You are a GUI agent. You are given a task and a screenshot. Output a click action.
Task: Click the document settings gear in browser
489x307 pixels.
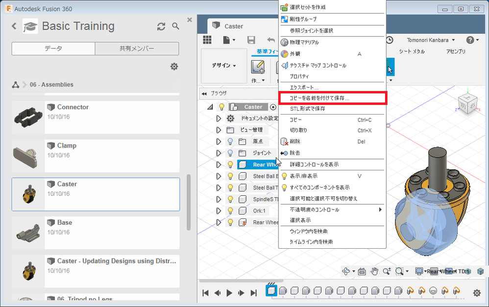point(230,118)
